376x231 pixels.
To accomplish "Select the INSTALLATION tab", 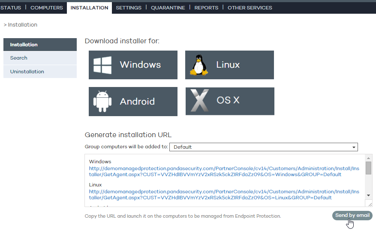I will (x=89, y=8).
